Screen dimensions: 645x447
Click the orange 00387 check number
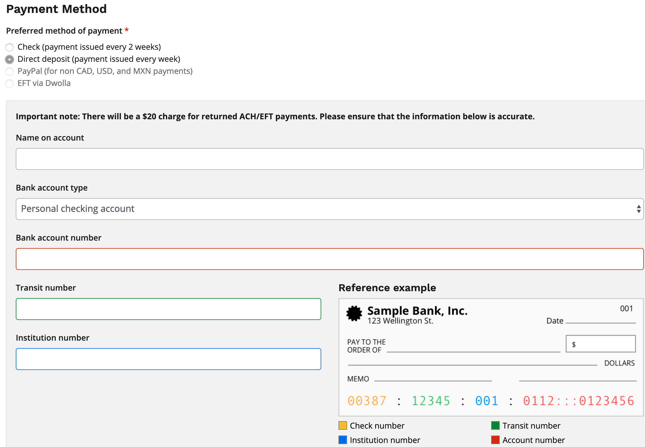click(367, 401)
